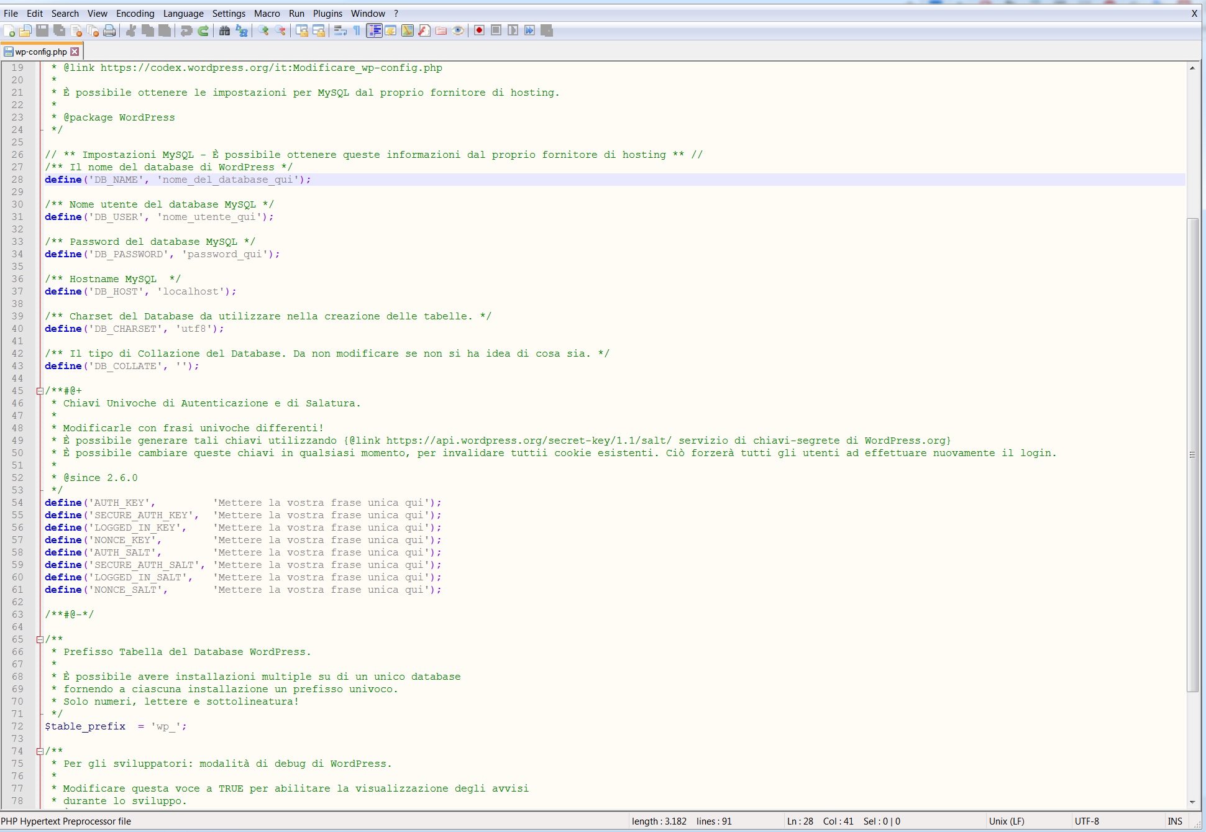The height and width of the screenshot is (832, 1206).
Task: Copy selection using the toolbar Copy icon
Action: tap(148, 30)
